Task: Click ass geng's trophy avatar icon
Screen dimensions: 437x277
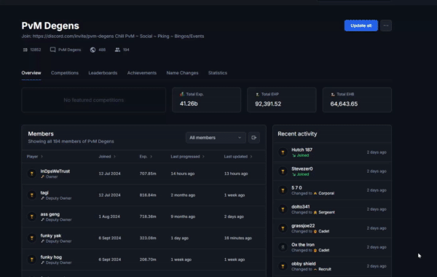Action: tap(32, 216)
